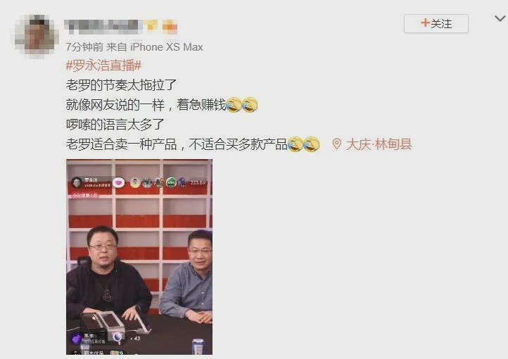
Task: Open the #罗永浩直播# hashtag topic
Action: point(103,65)
